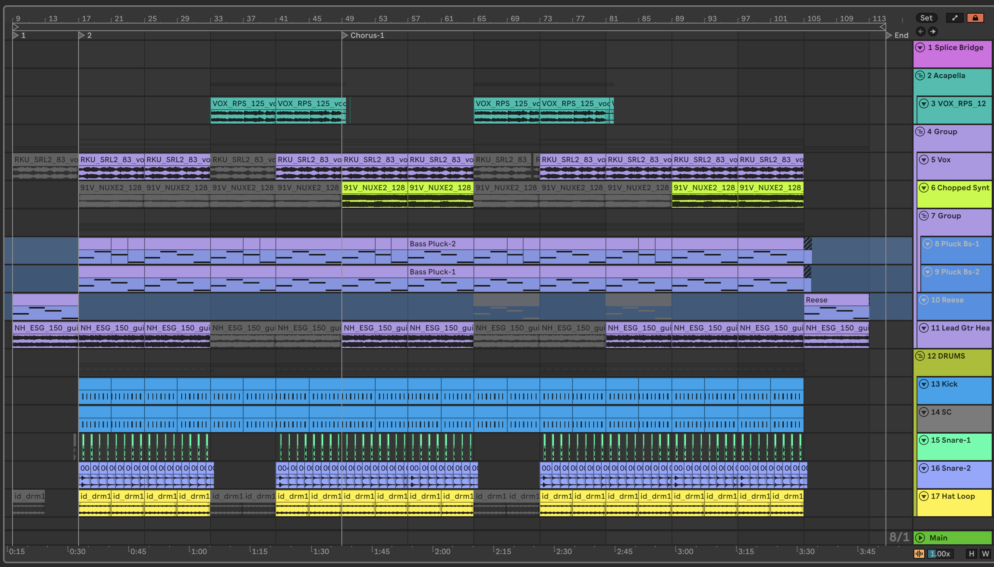Toggle the audio waveform display icon
Screen dimensions: 994x567
(919, 553)
